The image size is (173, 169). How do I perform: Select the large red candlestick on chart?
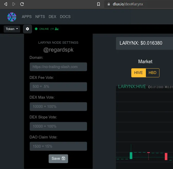click(166, 156)
